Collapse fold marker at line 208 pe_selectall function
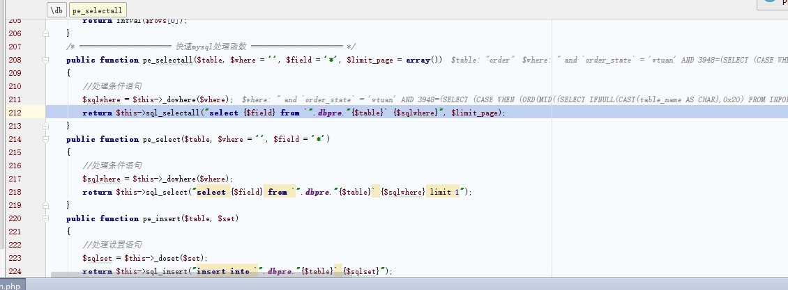The width and height of the screenshot is (788, 290). click(x=46, y=60)
